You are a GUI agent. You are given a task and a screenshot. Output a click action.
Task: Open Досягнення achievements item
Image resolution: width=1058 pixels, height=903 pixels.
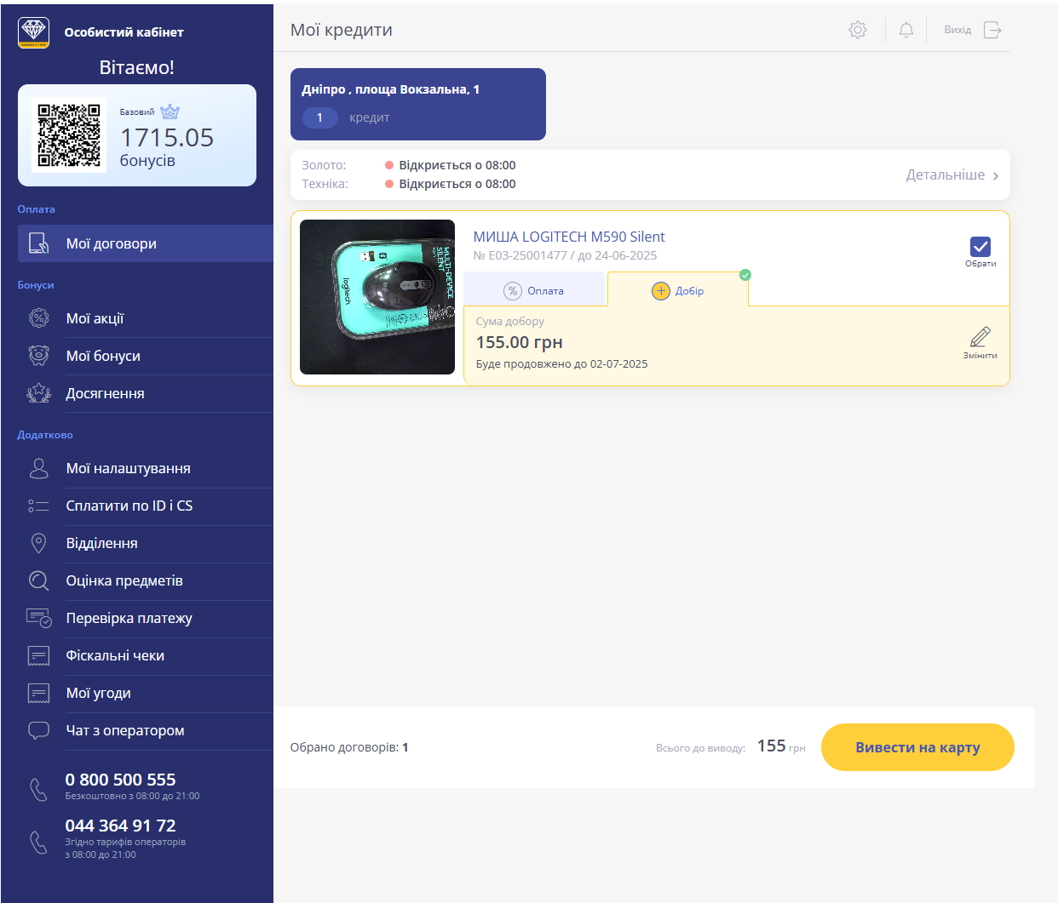pyautogui.click(x=105, y=393)
